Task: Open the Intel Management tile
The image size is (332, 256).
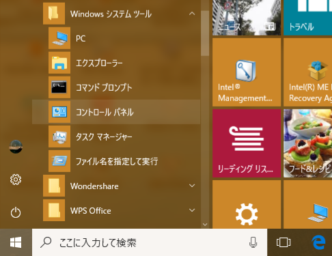Action: (247, 72)
